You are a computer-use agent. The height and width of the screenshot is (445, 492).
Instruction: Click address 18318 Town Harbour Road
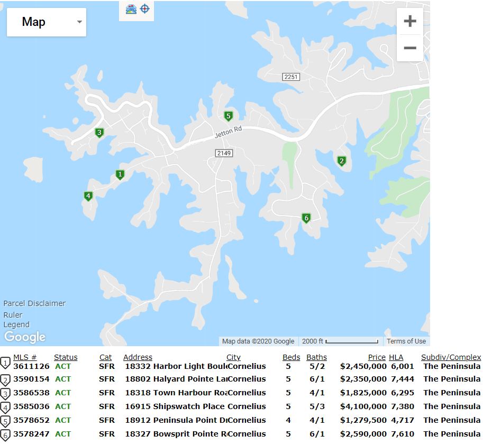click(x=176, y=393)
